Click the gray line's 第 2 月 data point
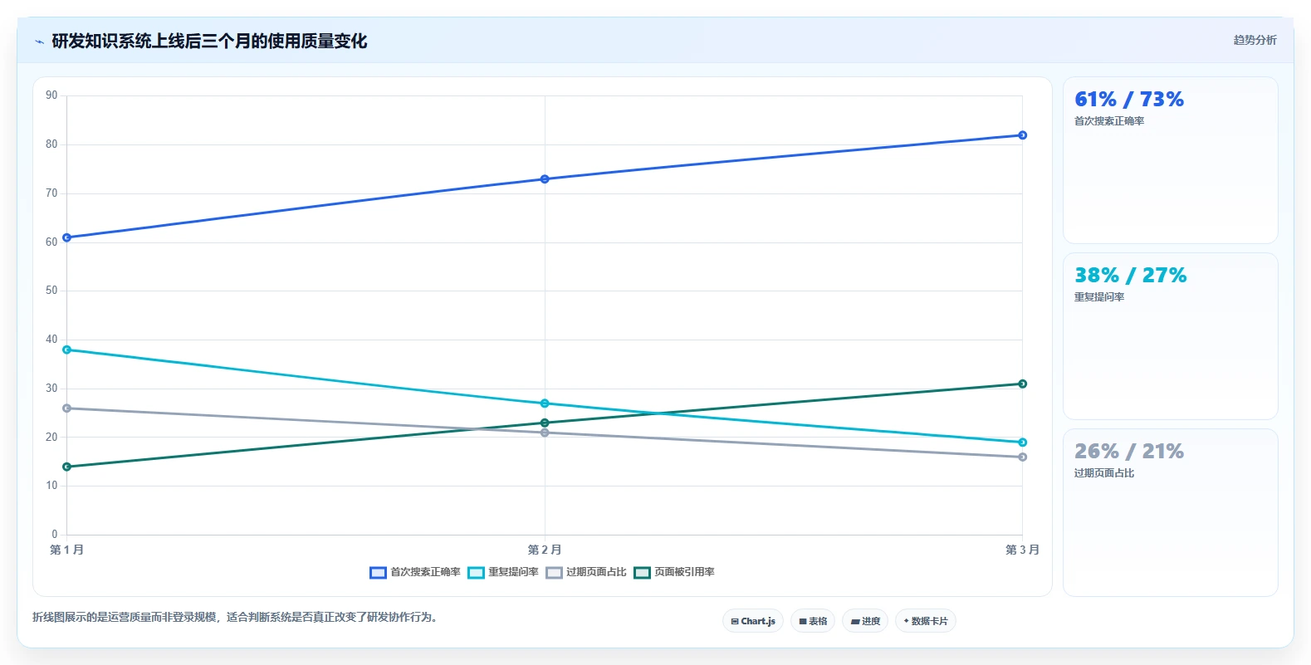The height and width of the screenshot is (665, 1311). 545,433
